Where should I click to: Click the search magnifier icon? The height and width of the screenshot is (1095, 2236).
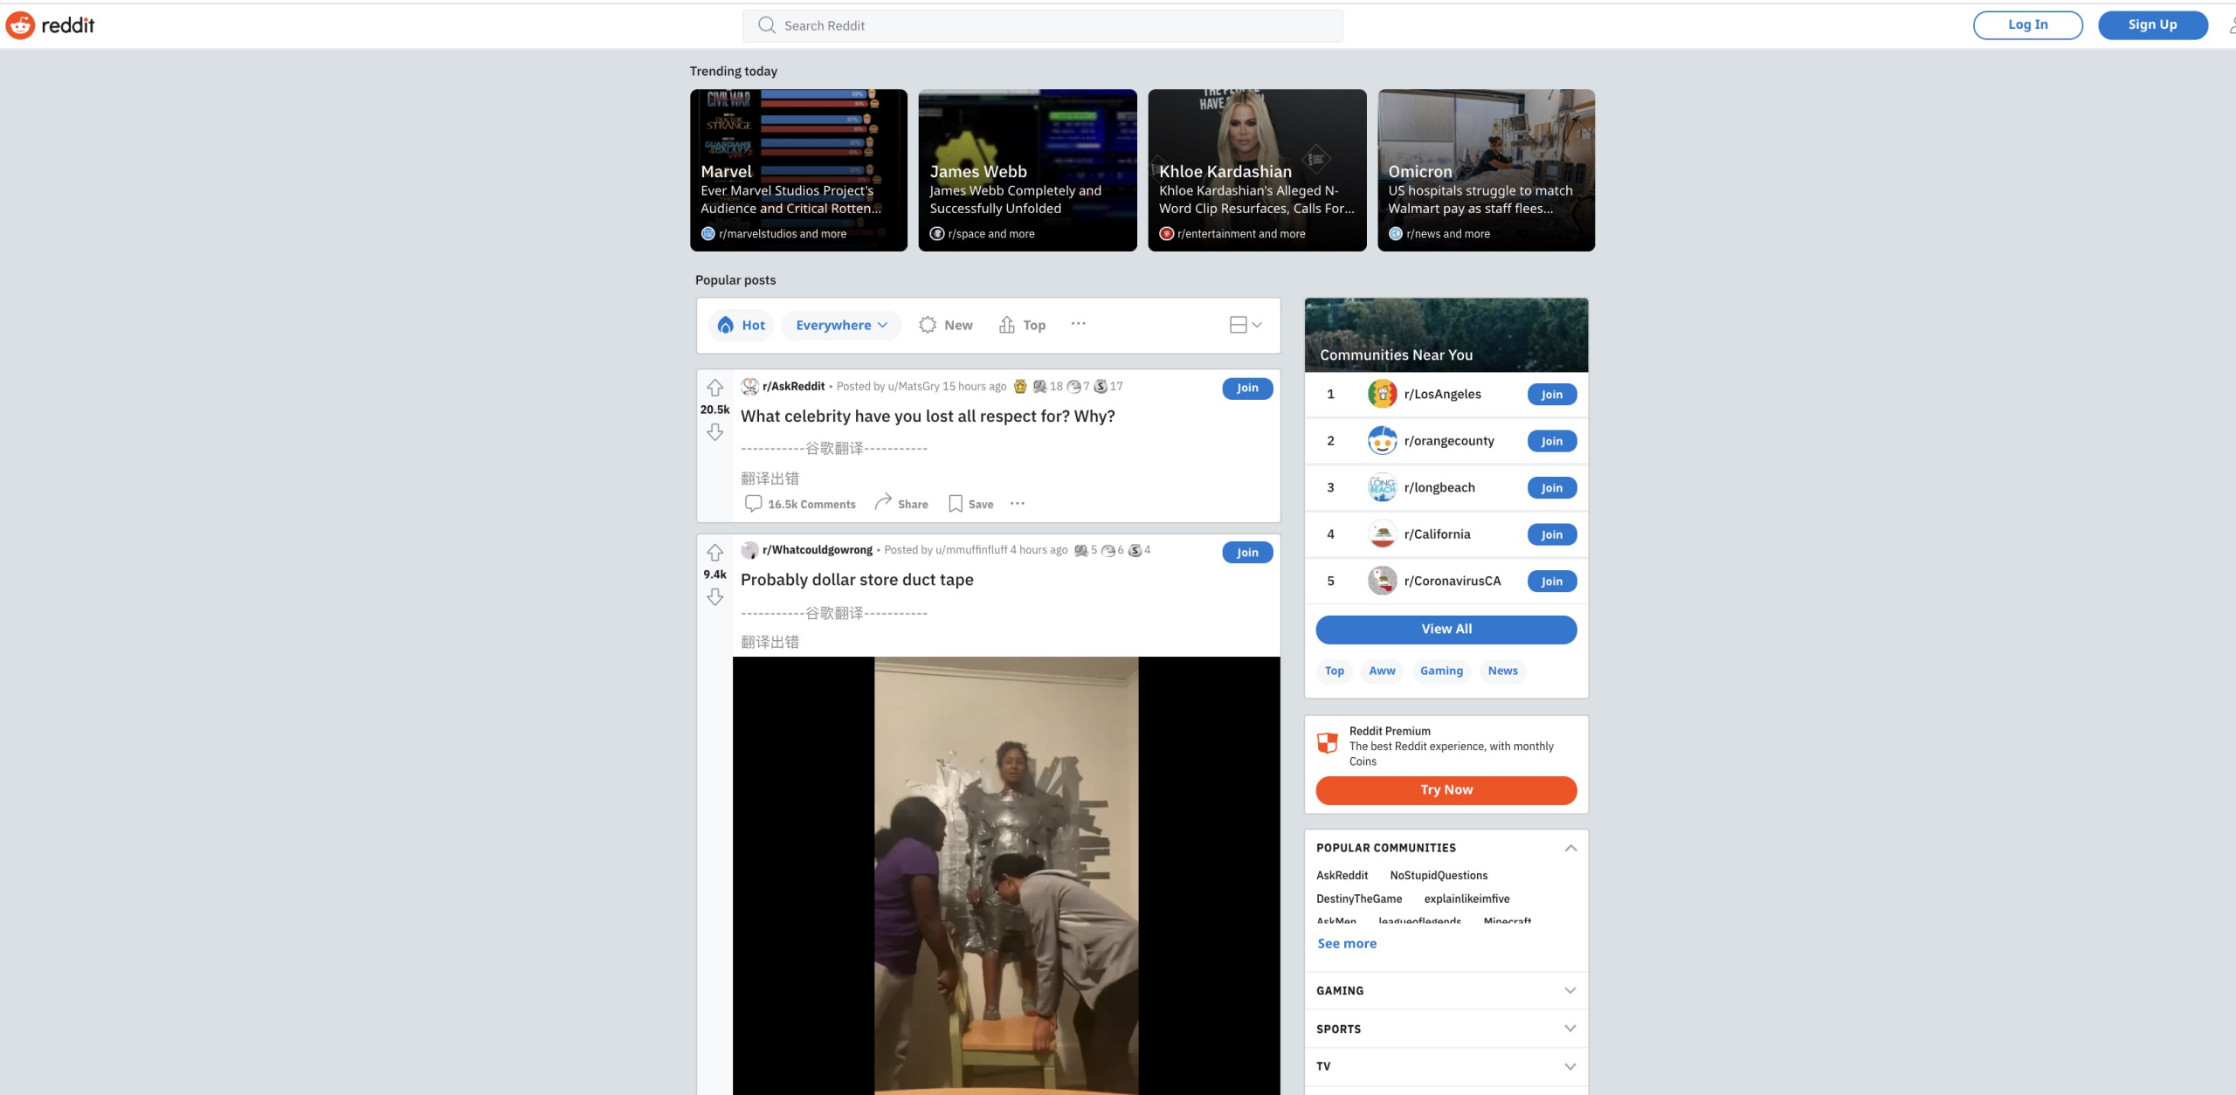coord(767,25)
